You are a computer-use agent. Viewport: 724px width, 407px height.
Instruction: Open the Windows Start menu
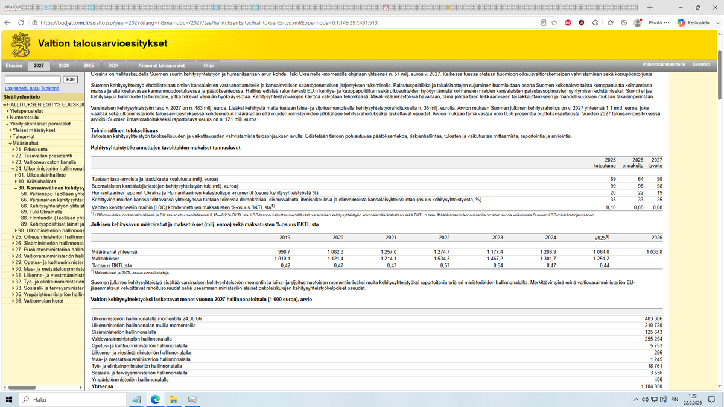pyautogui.click(x=9, y=399)
